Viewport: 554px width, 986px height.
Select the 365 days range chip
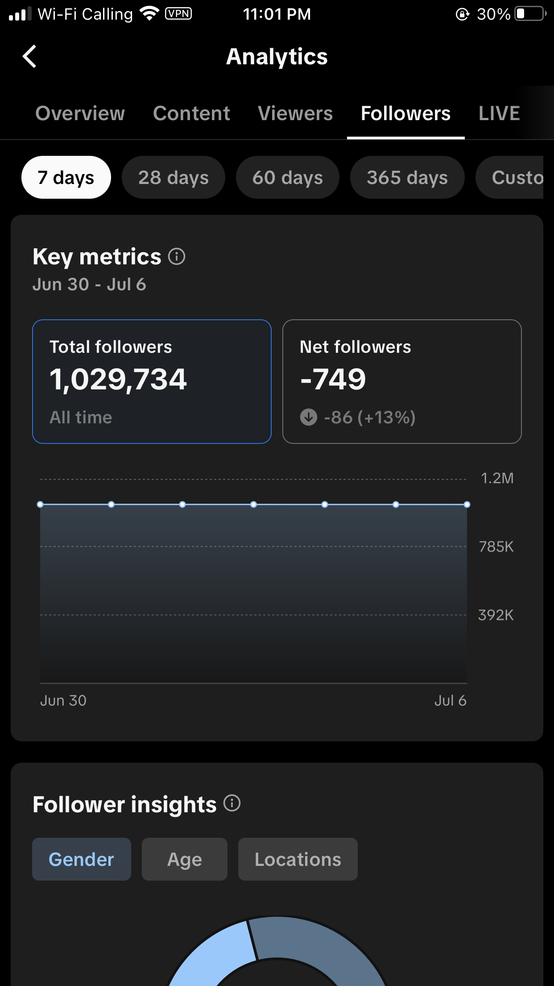pos(407,177)
